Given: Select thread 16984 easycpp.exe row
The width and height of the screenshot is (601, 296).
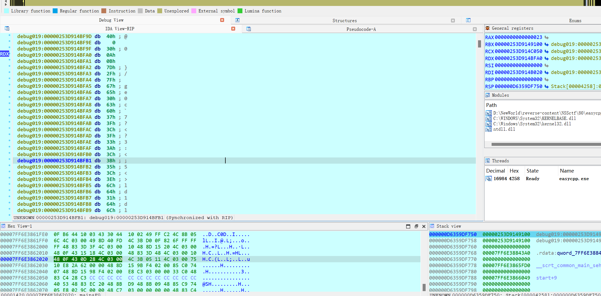Looking at the screenshot, I should tap(543, 179).
